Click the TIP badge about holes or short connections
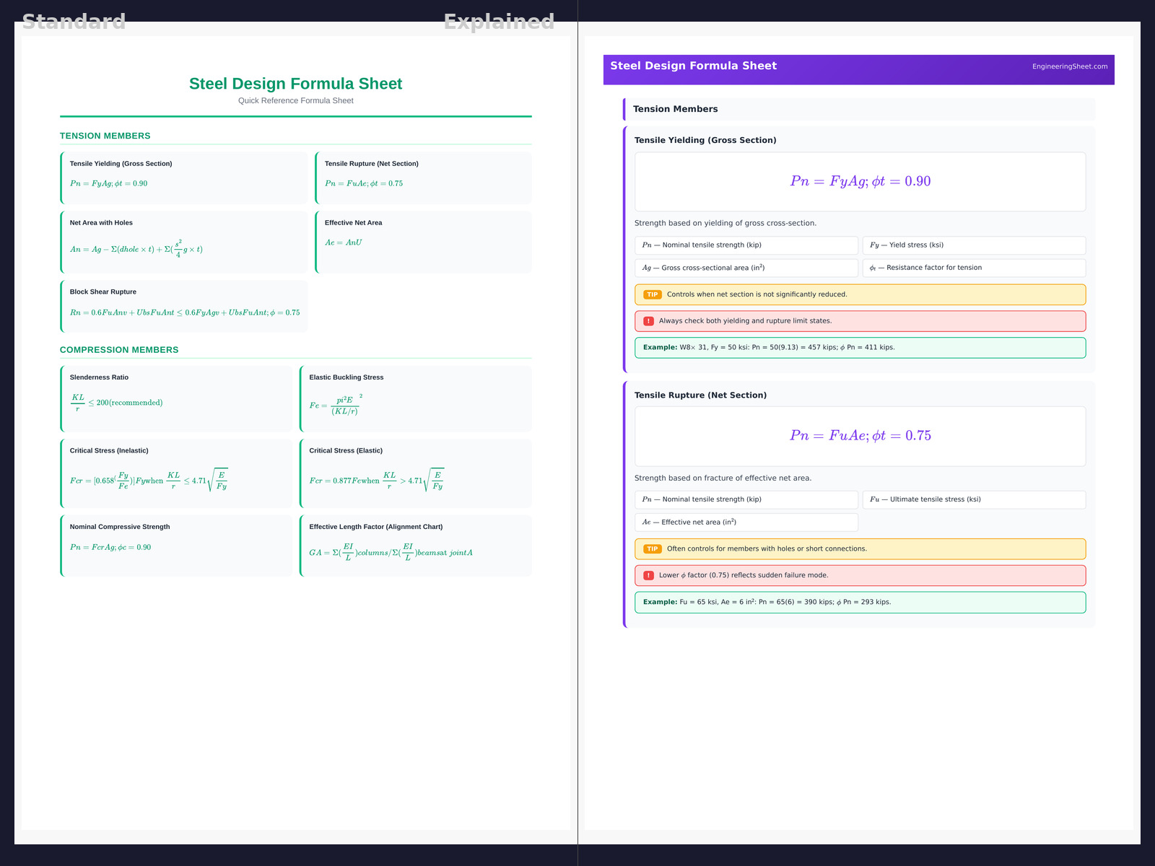 click(652, 549)
